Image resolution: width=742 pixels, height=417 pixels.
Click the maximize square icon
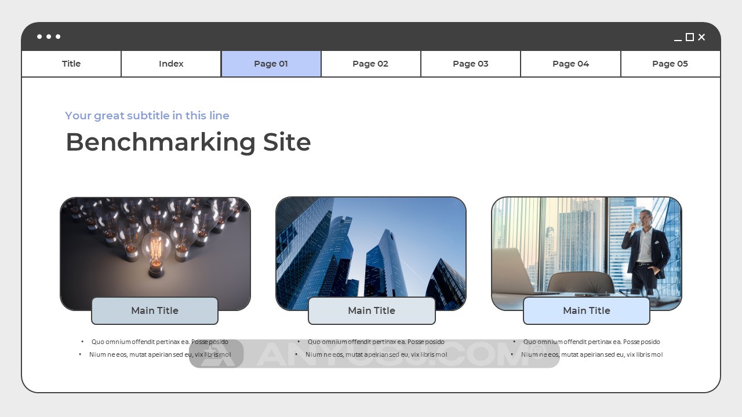coord(690,37)
